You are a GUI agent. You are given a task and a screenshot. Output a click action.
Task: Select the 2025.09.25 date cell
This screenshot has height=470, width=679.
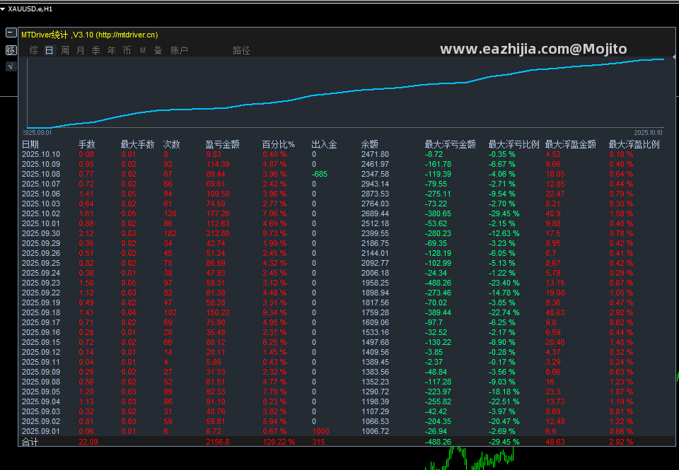(41, 263)
